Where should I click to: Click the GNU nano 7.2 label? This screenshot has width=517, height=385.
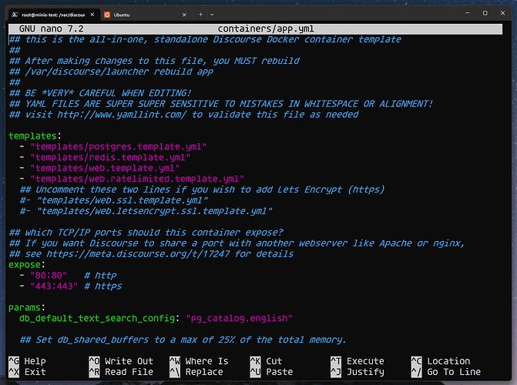51,29
